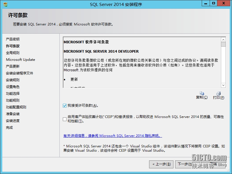This screenshot has height=174, width=232.
Task: Select the Microsoft Update step in sidebar
Action: click(21, 60)
